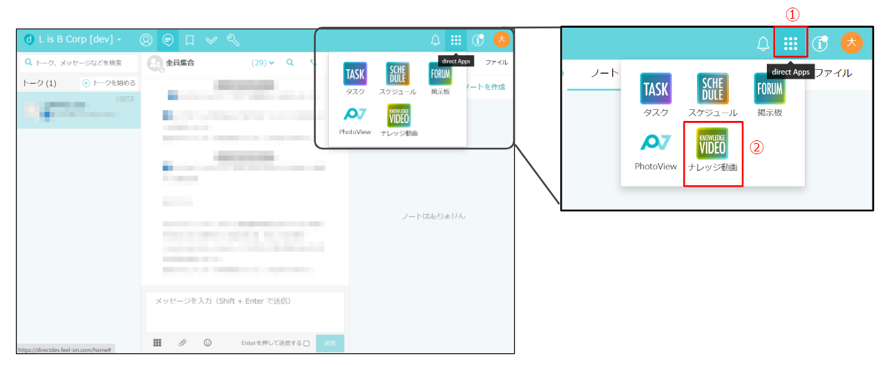Click the search magnifier in the 全員集合 talk header
This screenshot has width=885, height=365.
tap(290, 62)
